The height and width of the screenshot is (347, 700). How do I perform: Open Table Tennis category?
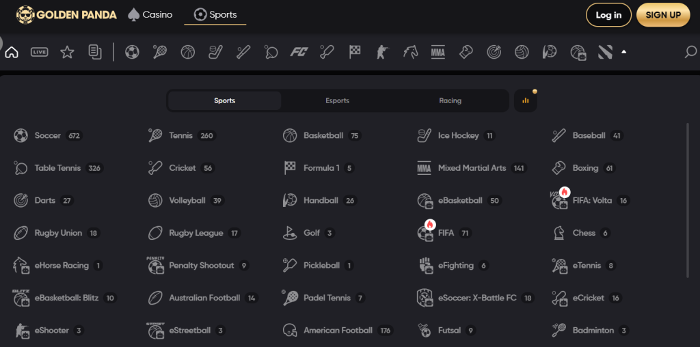59,168
